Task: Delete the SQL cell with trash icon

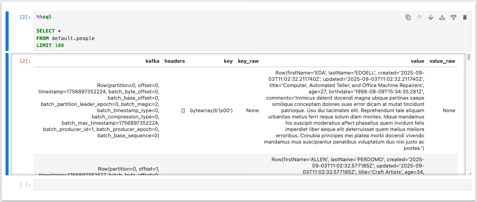Action: click(x=465, y=17)
